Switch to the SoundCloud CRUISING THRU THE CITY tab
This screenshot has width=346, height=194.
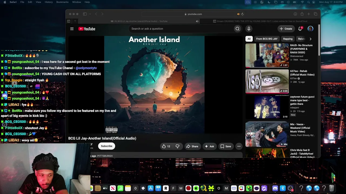260,21
